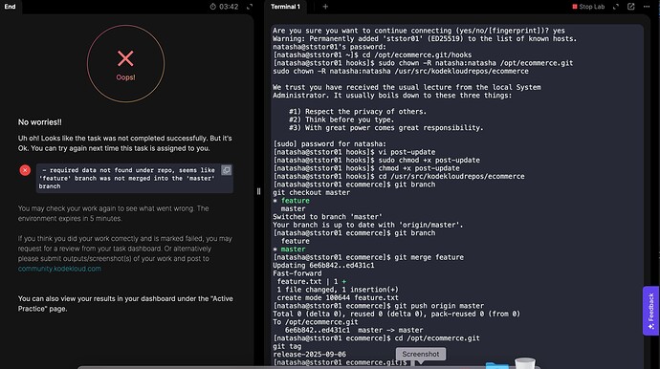660x369 pixels.
Task: Stop the lab session
Action: (x=588, y=7)
